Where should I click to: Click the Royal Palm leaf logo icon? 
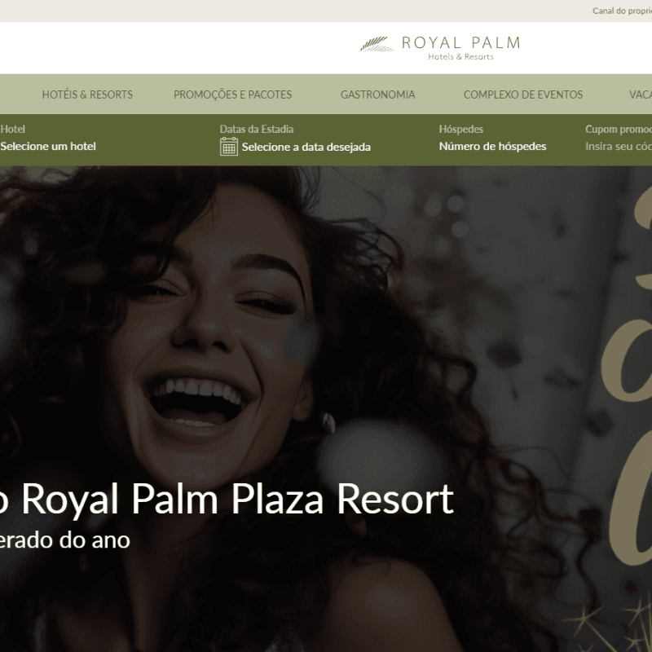point(377,45)
